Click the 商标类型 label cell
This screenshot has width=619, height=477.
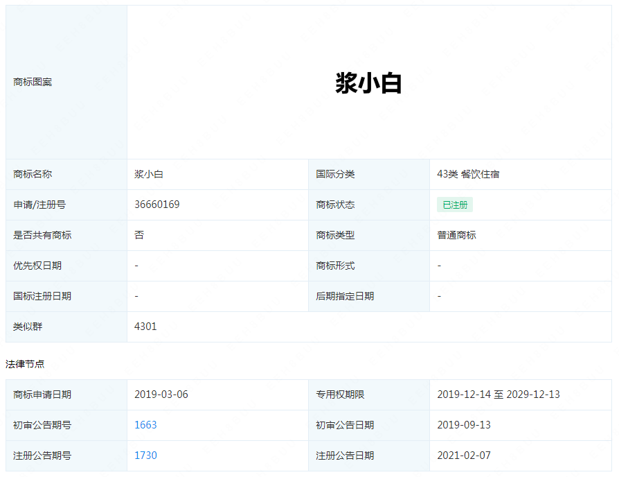click(x=369, y=235)
